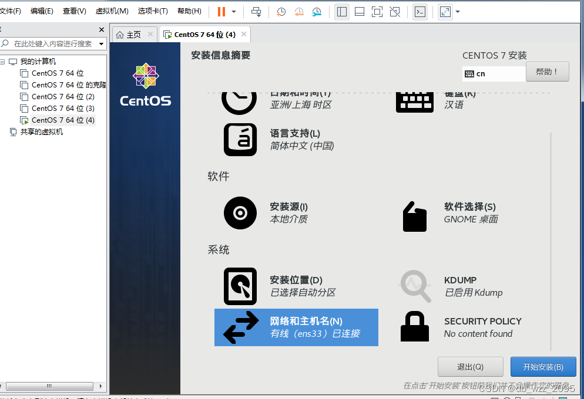The width and height of the screenshot is (584, 399).
Task: Close the 主页 tab
Action: pos(150,34)
